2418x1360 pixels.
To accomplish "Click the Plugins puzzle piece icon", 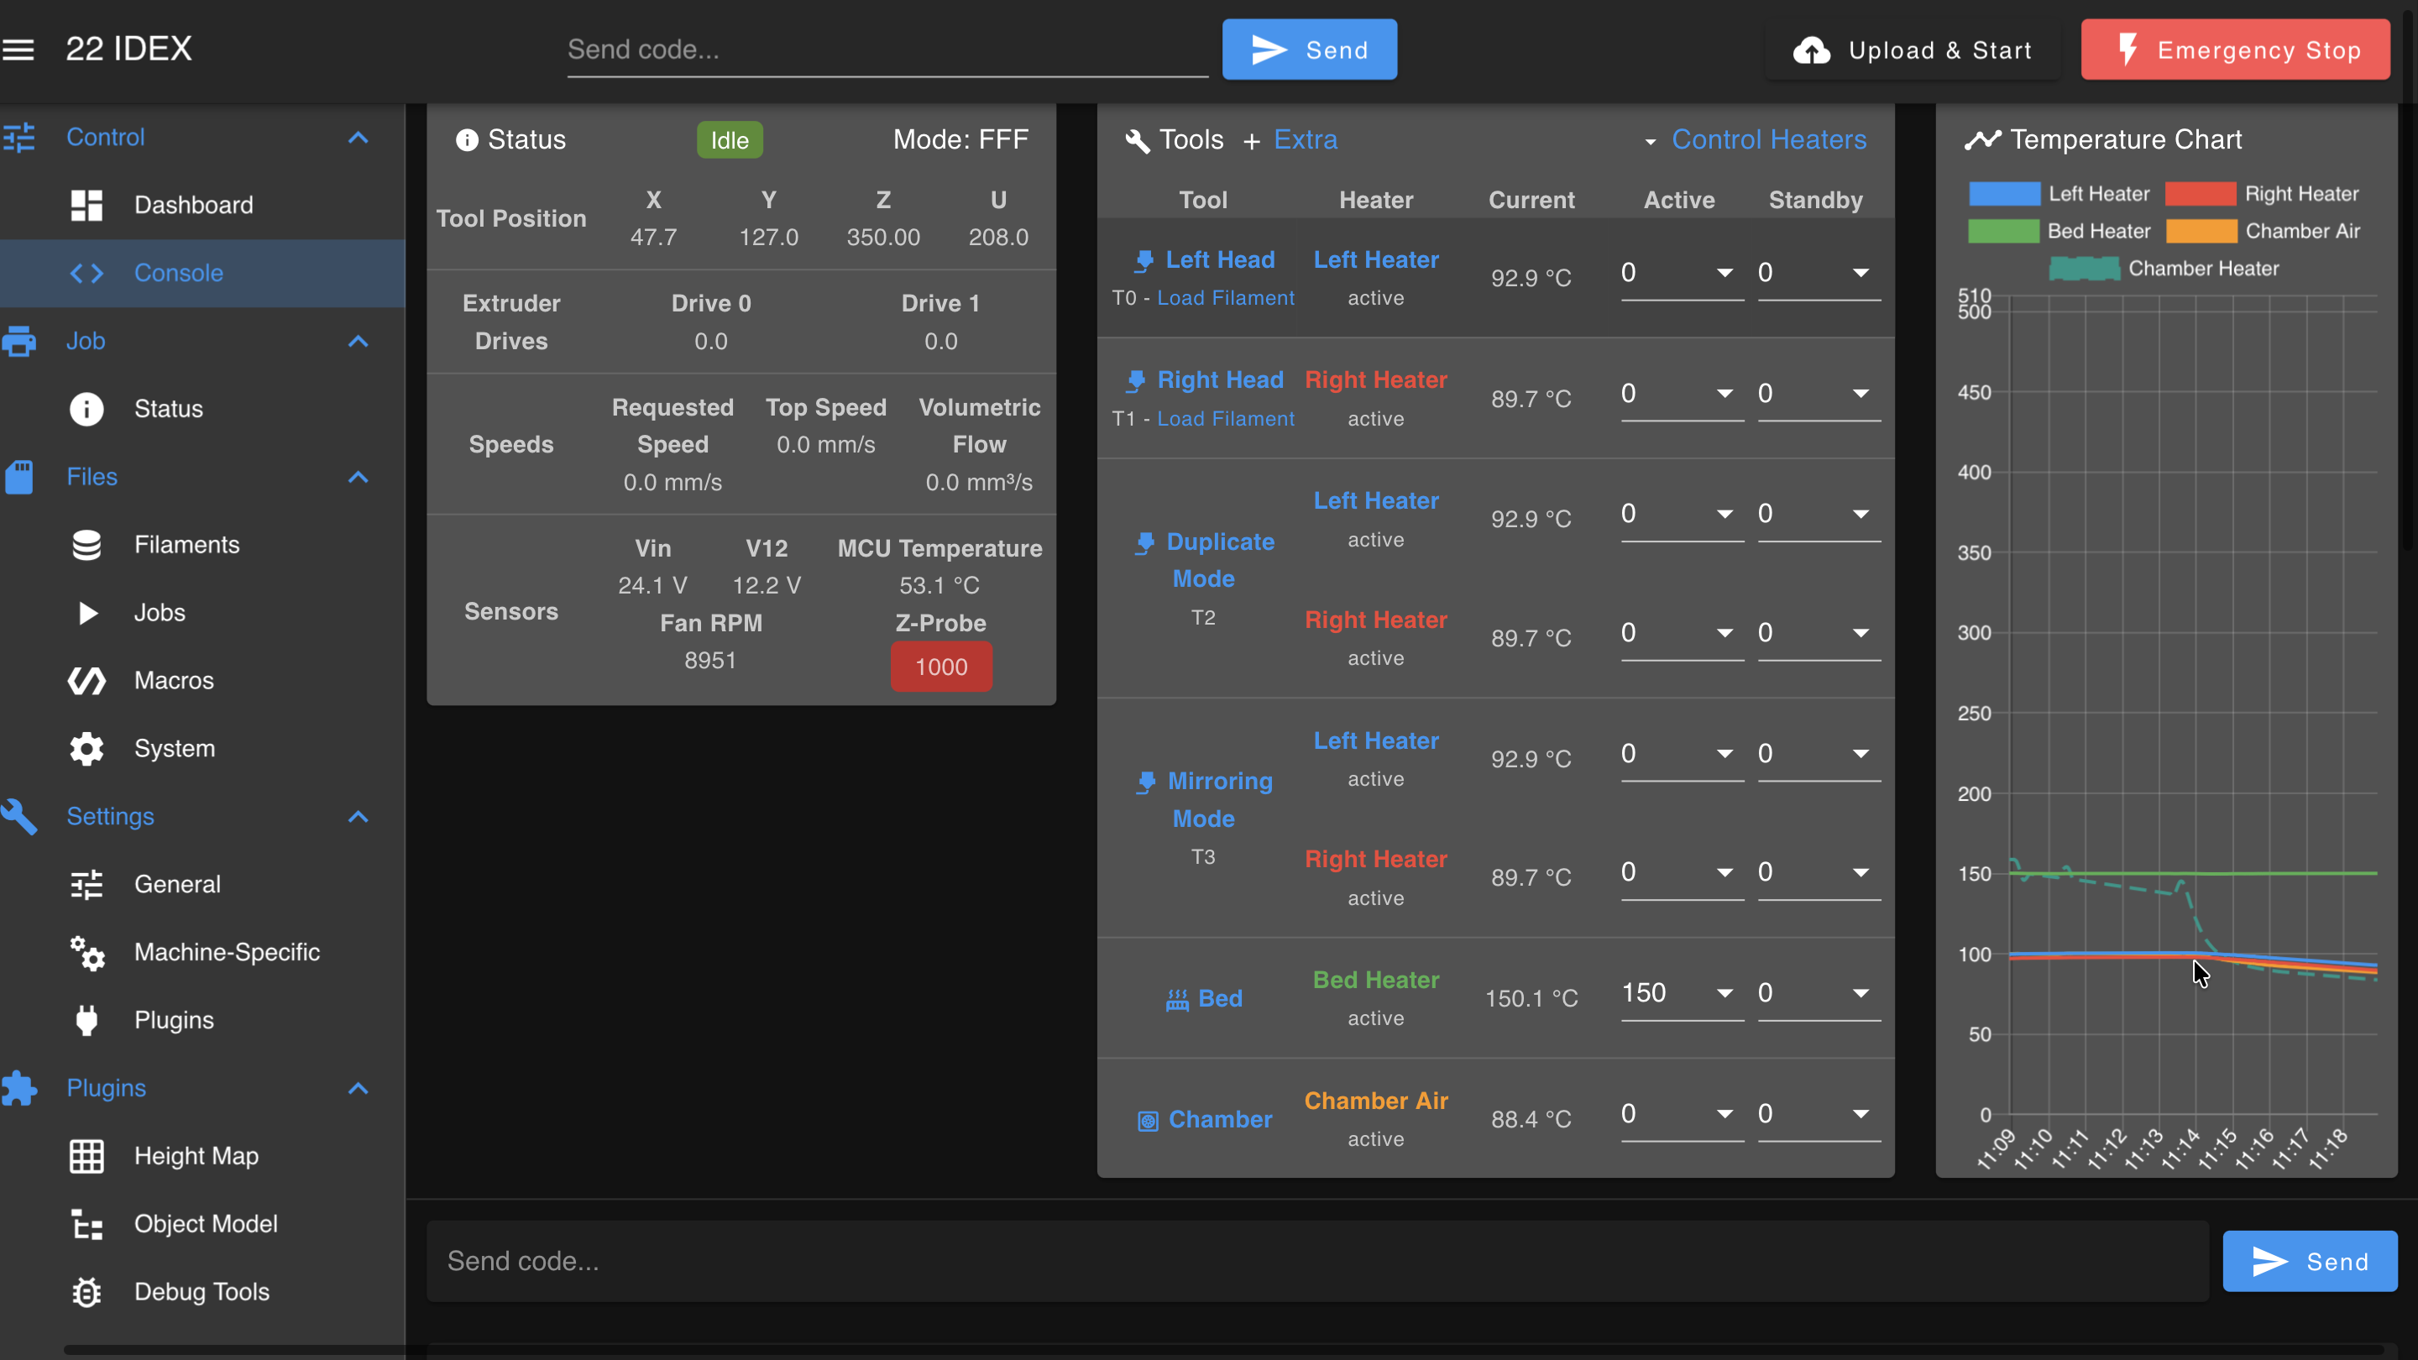I will (18, 1089).
